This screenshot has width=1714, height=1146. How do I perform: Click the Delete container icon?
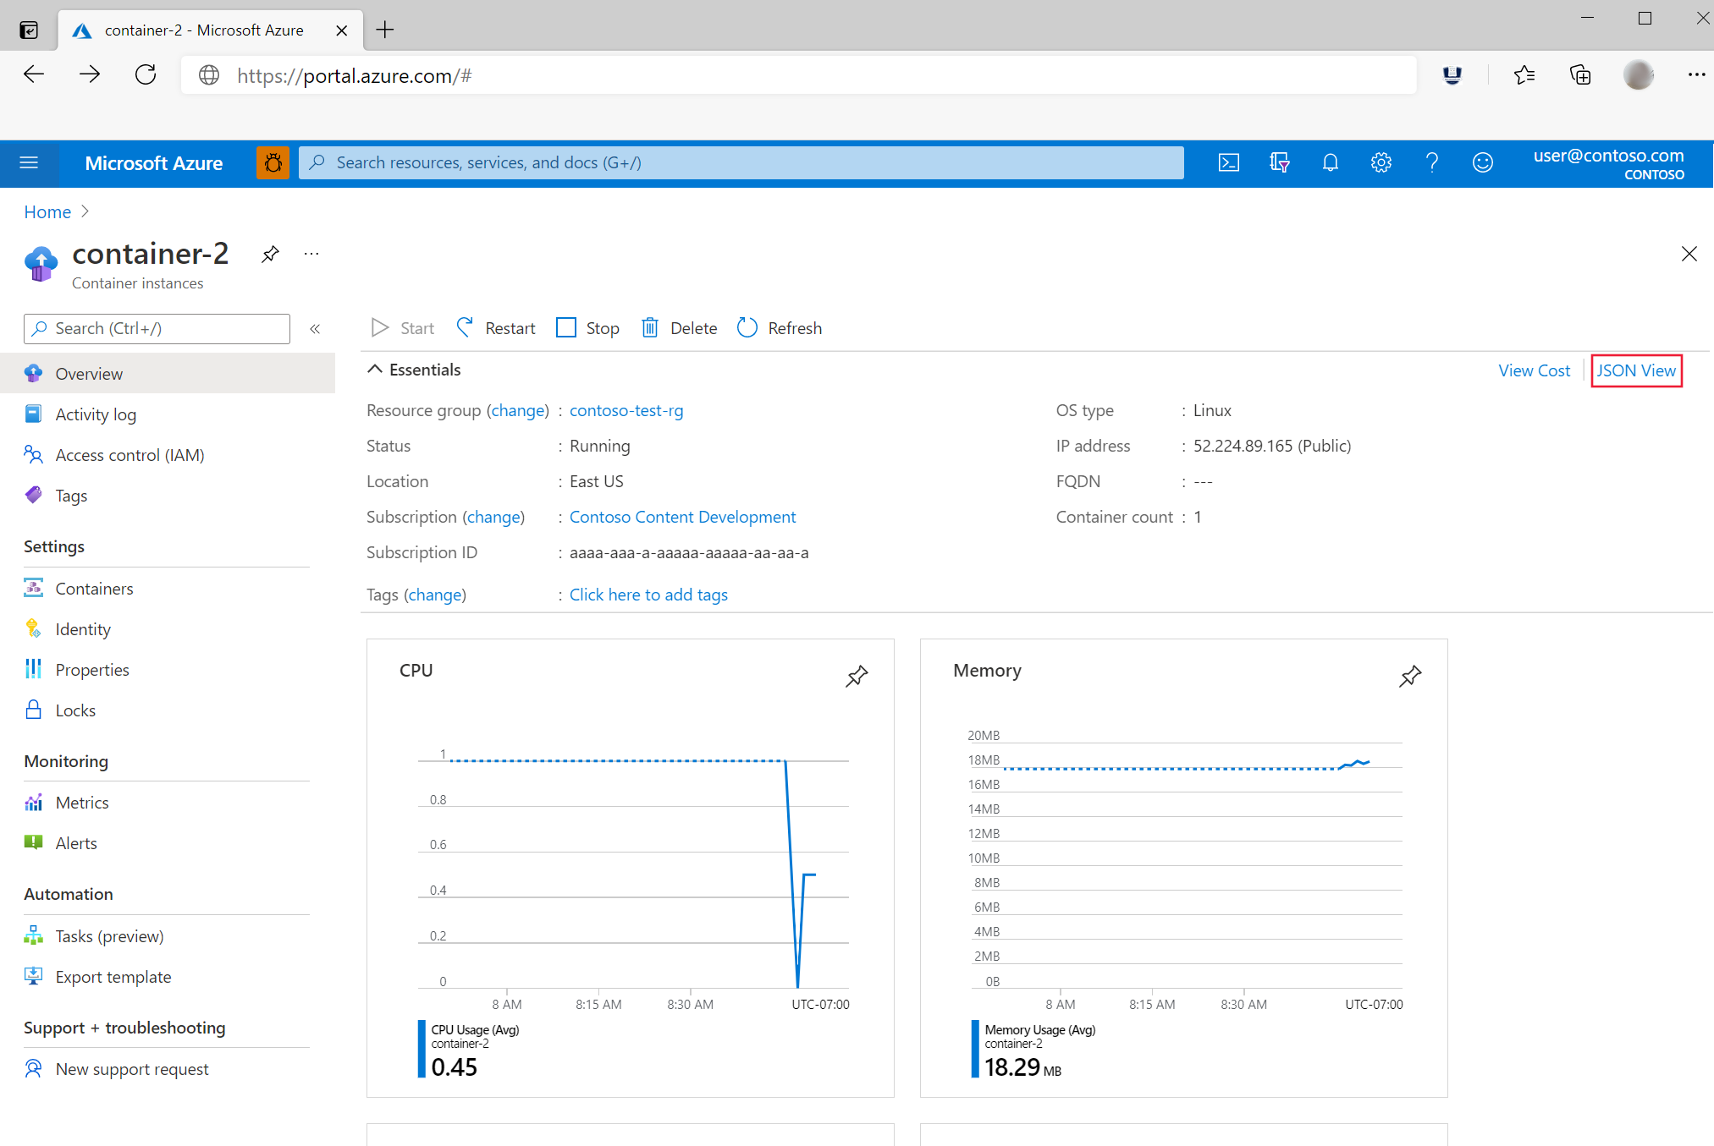652,327
